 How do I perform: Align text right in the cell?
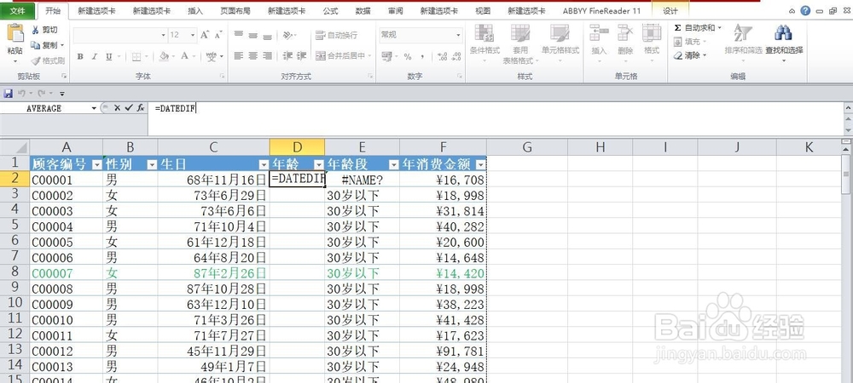coord(267,56)
